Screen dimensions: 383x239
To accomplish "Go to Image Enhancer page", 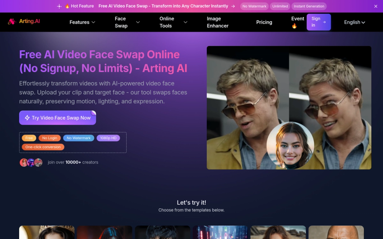I will coord(218,22).
